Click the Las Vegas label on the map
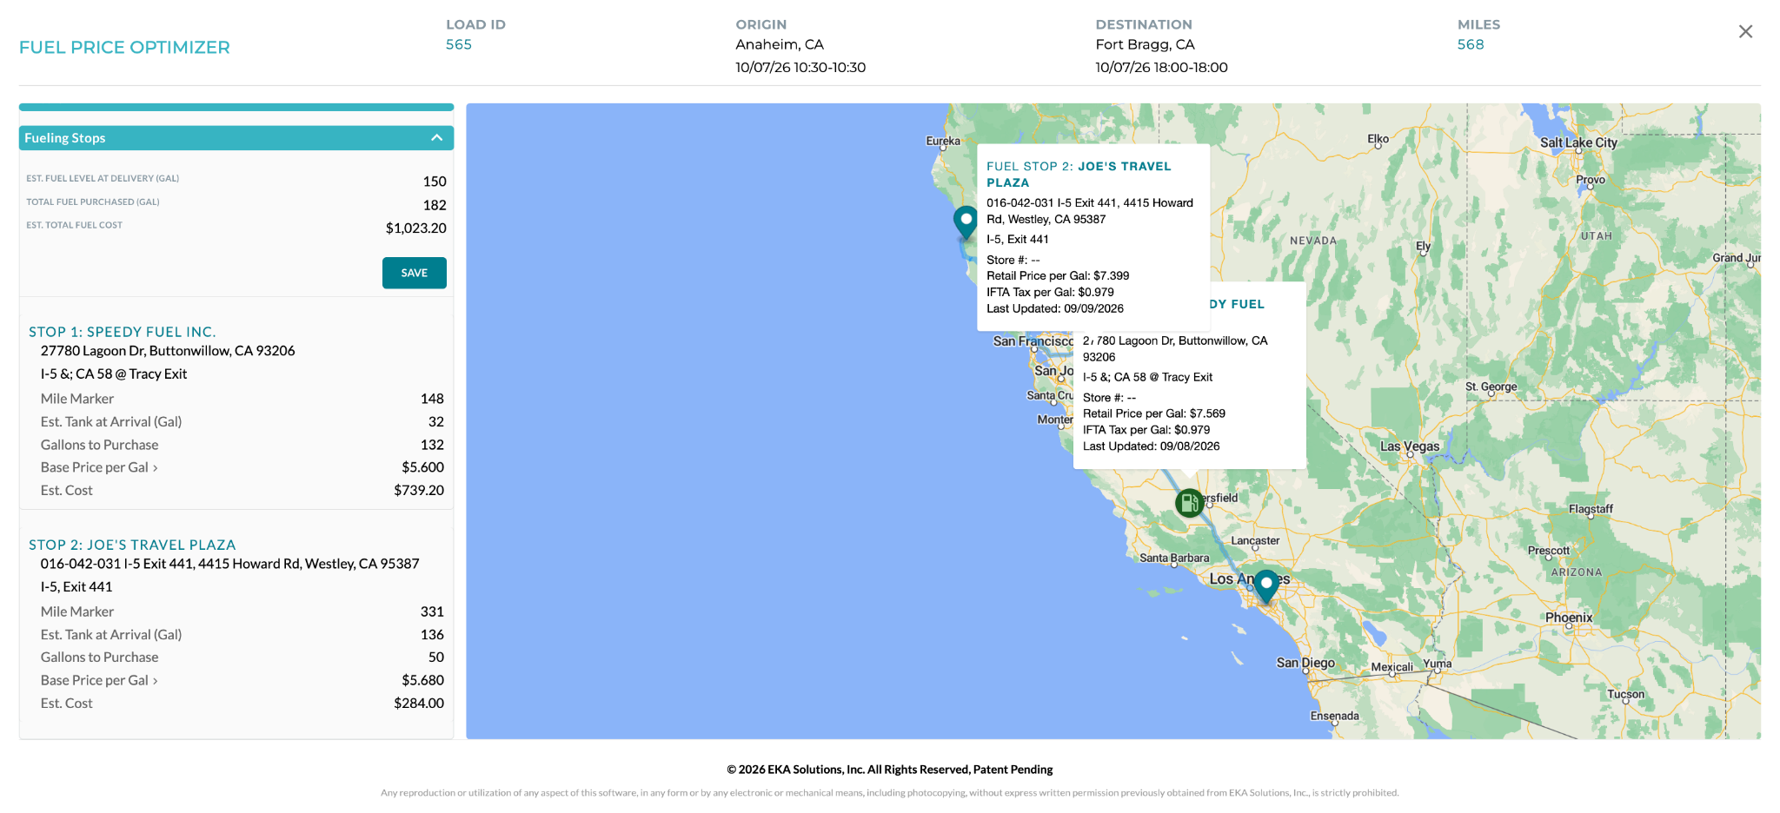1780x813 pixels. [x=1410, y=446]
